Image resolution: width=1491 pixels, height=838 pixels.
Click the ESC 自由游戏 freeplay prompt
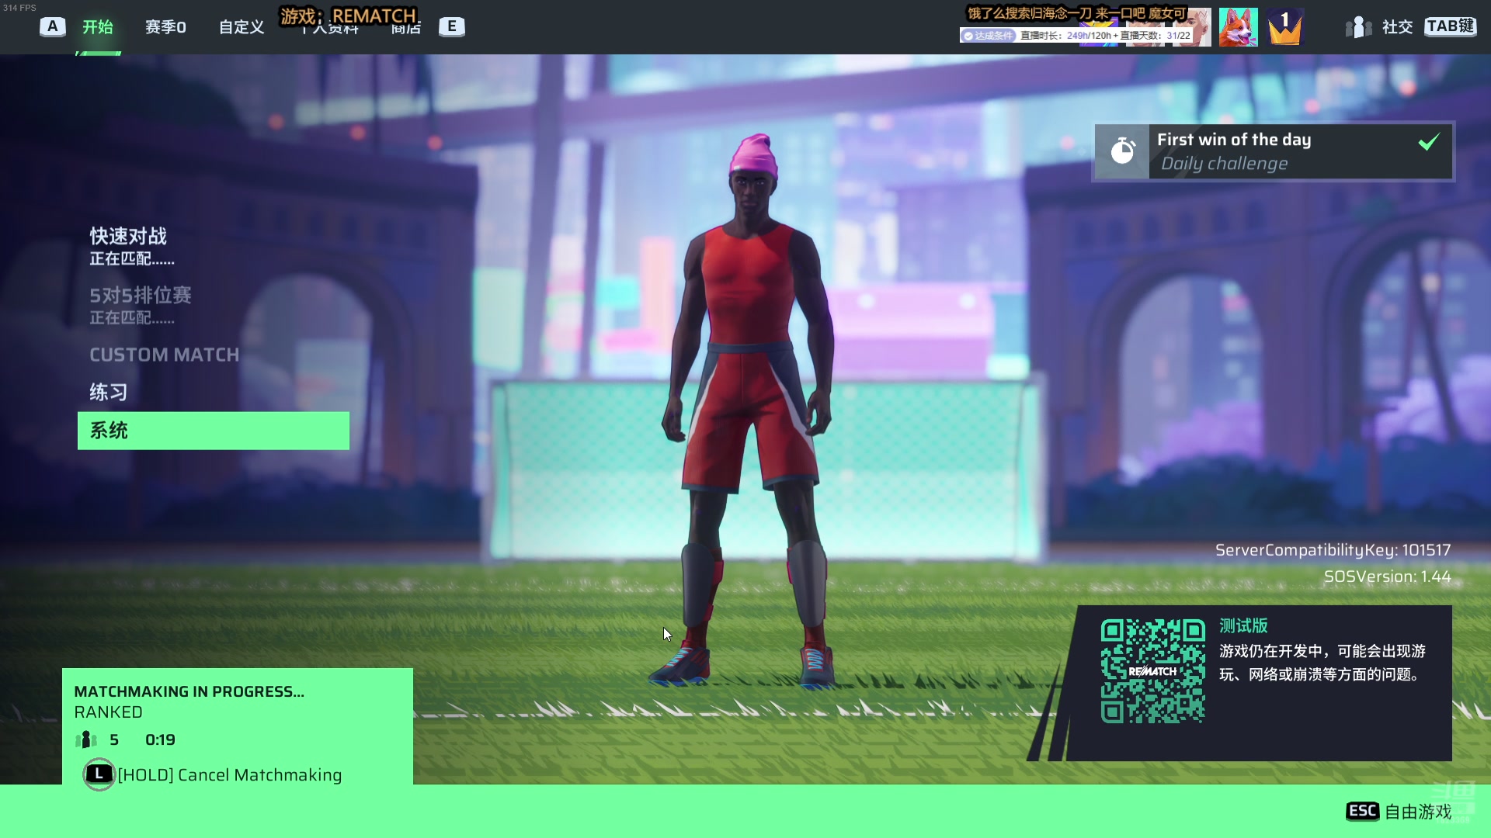(1399, 812)
